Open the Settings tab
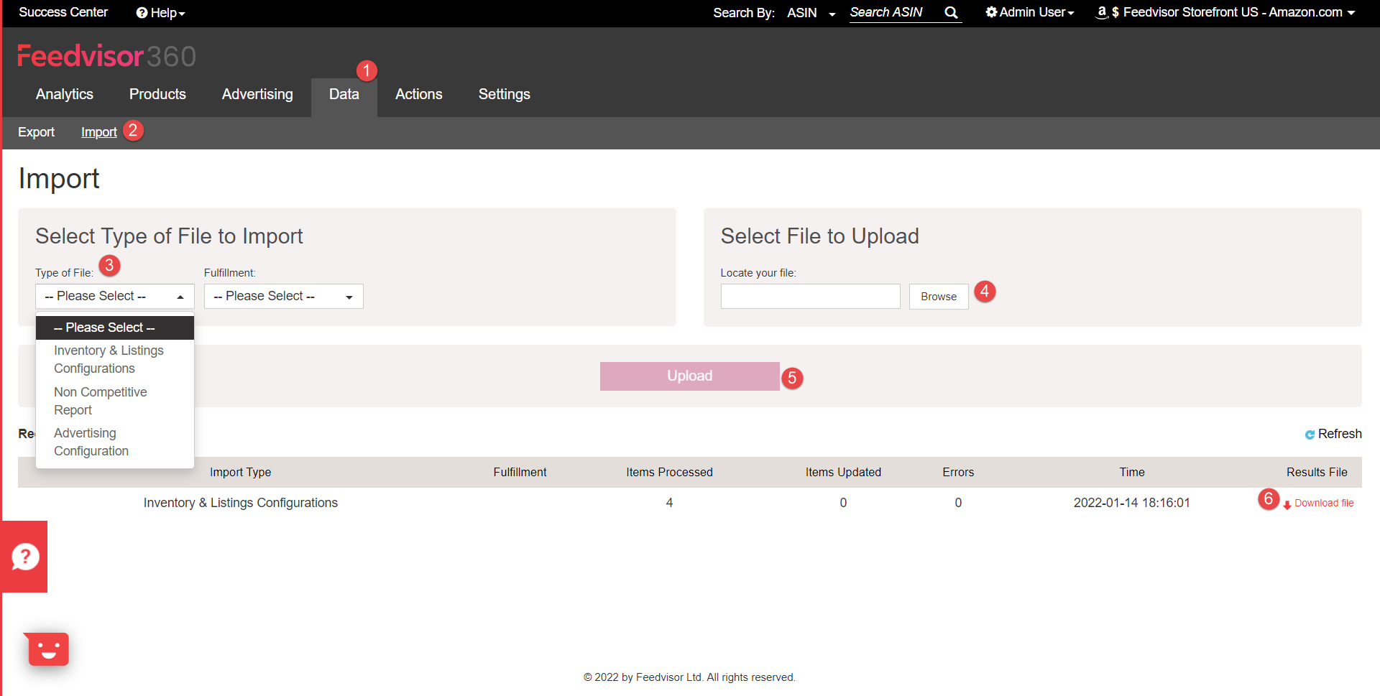This screenshot has width=1380, height=696. pos(505,94)
